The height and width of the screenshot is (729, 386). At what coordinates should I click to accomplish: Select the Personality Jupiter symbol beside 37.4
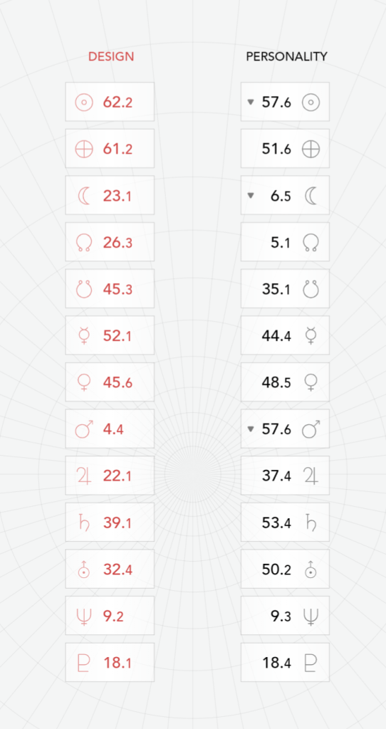pos(311,476)
